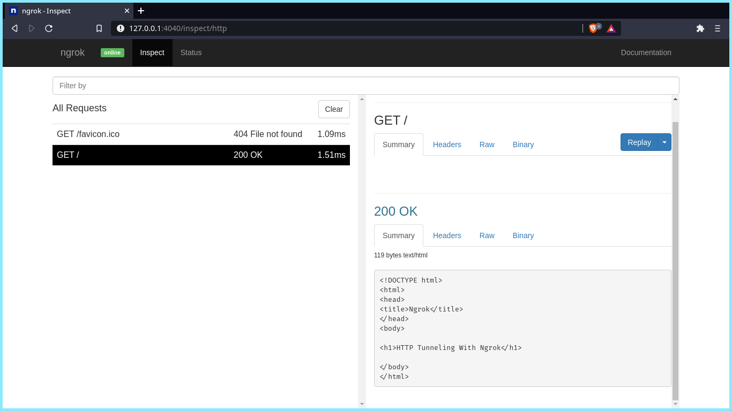
Task: Open the request Binary tab
Action: [523, 144]
